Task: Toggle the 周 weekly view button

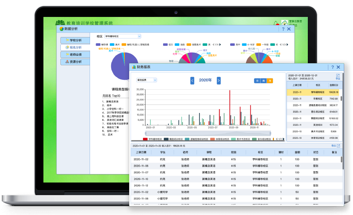Action: click(x=264, y=80)
